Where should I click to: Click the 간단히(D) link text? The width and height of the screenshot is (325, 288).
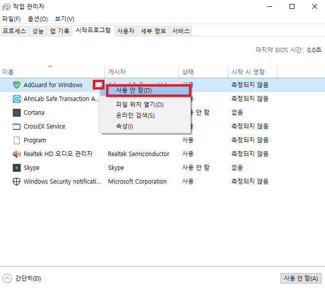[x=28, y=279]
